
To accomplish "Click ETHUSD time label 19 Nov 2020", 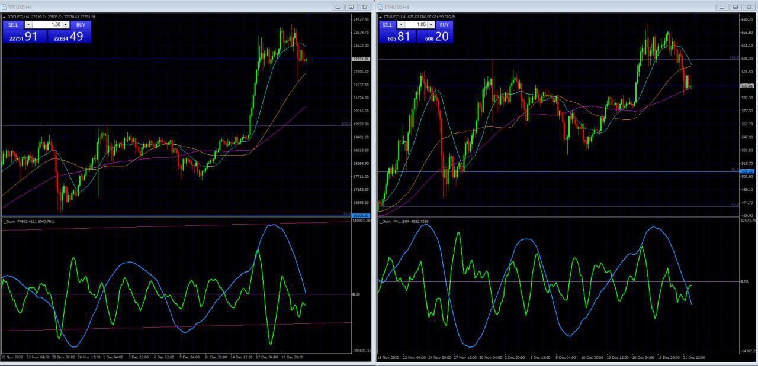I will tap(388, 357).
